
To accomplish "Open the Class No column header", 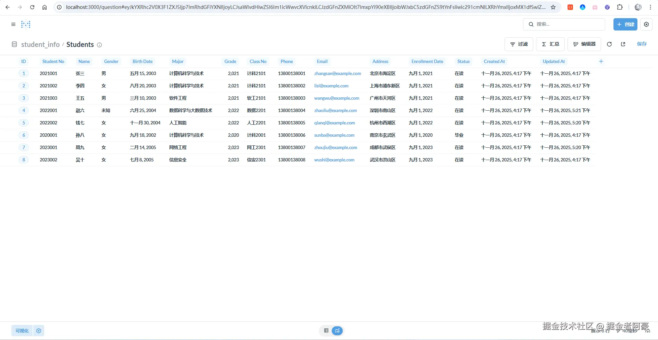I will click(x=258, y=61).
